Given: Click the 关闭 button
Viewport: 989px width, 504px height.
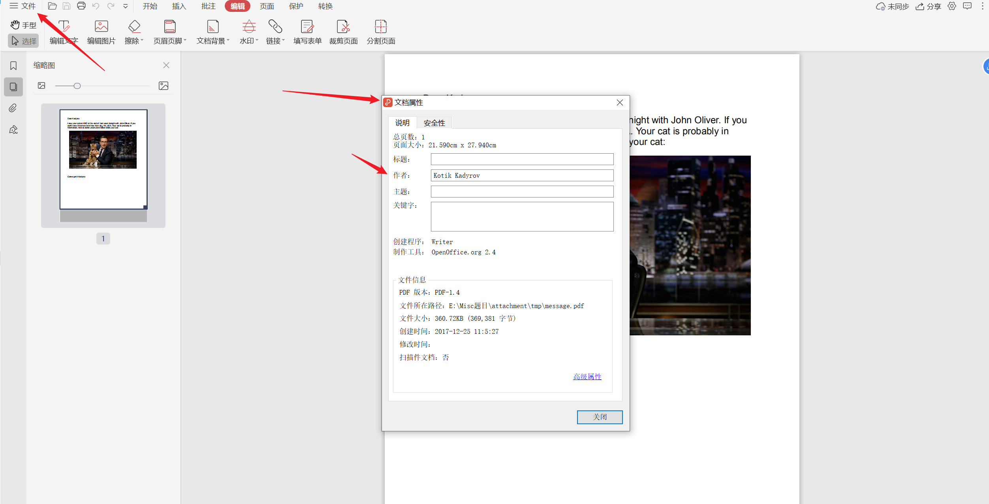Looking at the screenshot, I should point(600,417).
